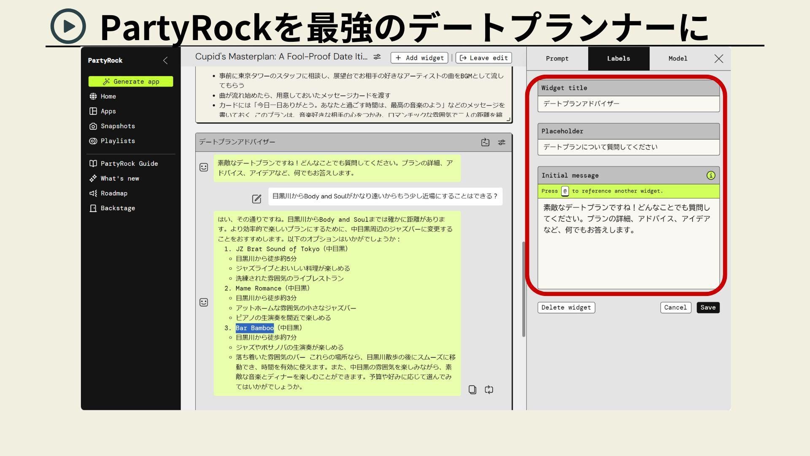Click the resize handle of the top widget
The image size is (810, 456).
coord(508,119)
